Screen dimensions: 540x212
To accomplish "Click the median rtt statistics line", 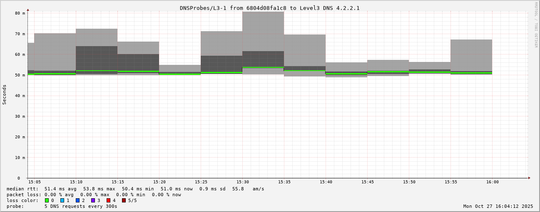I will click(135, 189).
